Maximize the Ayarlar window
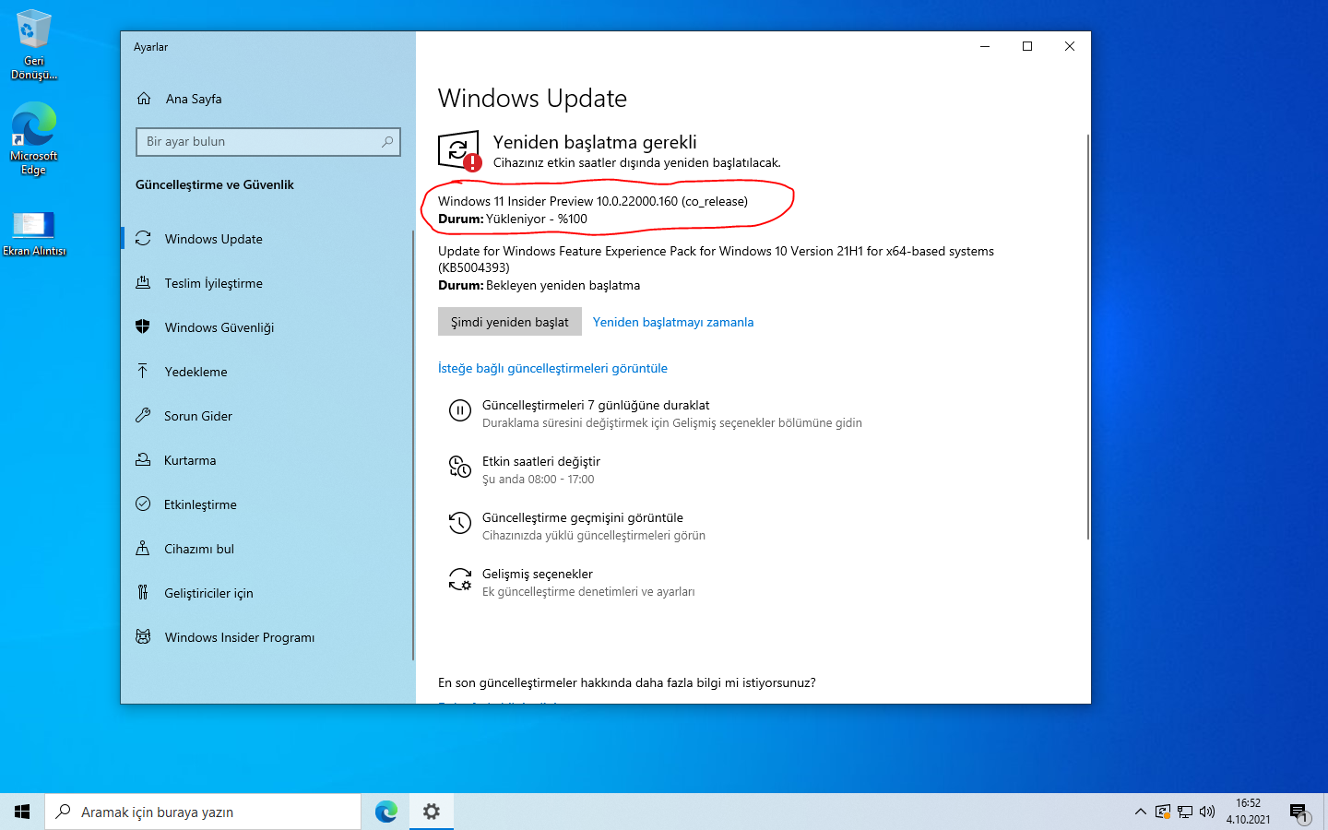Image resolution: width=1328 pixels, height=830 pixels. (1027, 46)
